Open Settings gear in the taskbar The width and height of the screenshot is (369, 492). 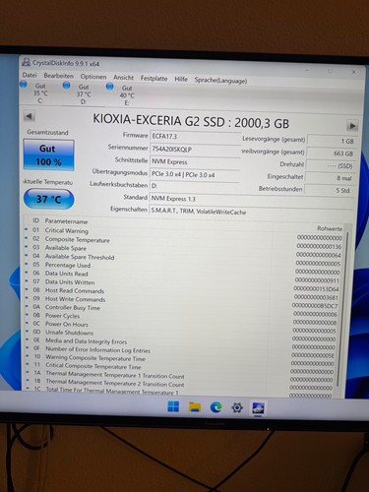pyautogui.click(x=237, y=408)
